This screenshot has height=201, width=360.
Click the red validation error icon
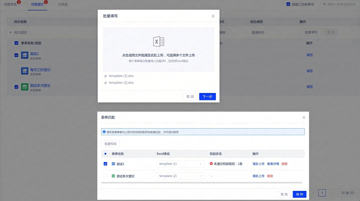pyautogui.click(x=211, y=164)
